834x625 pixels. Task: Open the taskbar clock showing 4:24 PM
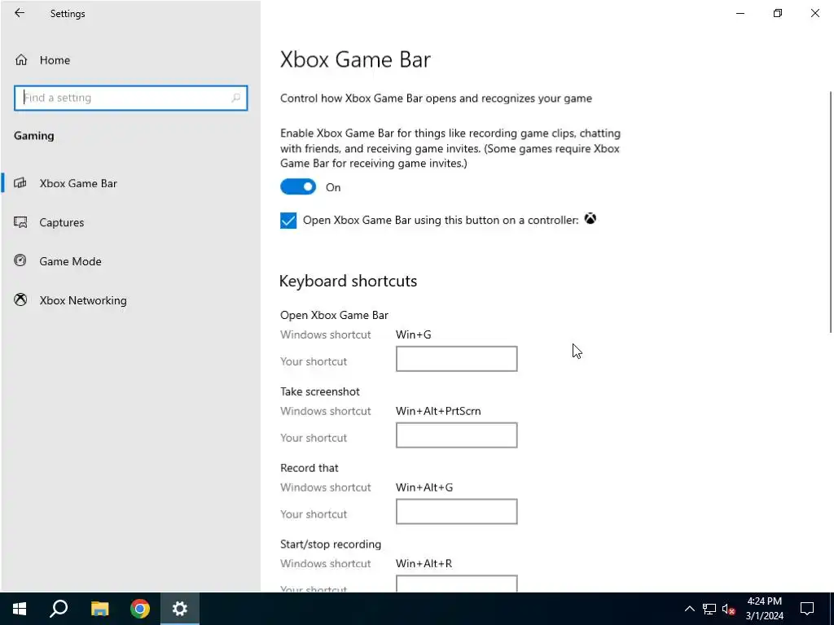point(764,609)
